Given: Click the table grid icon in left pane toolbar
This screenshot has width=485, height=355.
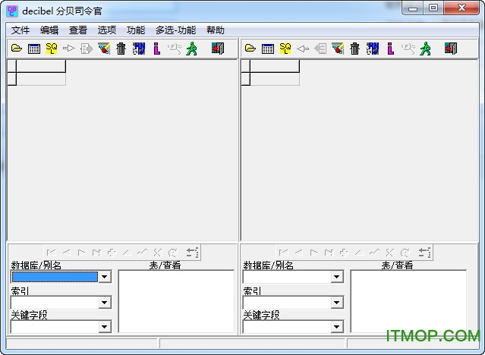Looking at the screenshot, I should pyautogui.click(x=34, y=49).
